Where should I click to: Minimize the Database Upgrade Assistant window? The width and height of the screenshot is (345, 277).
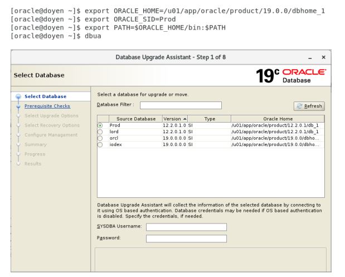pyautogui.click(x=310, y=57)
